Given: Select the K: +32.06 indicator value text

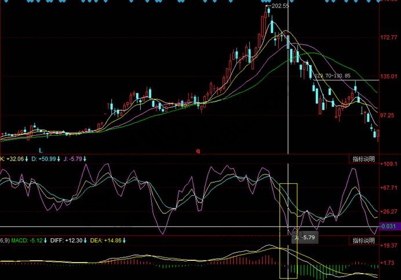Looking at the screenshot, I should point(12,158).
